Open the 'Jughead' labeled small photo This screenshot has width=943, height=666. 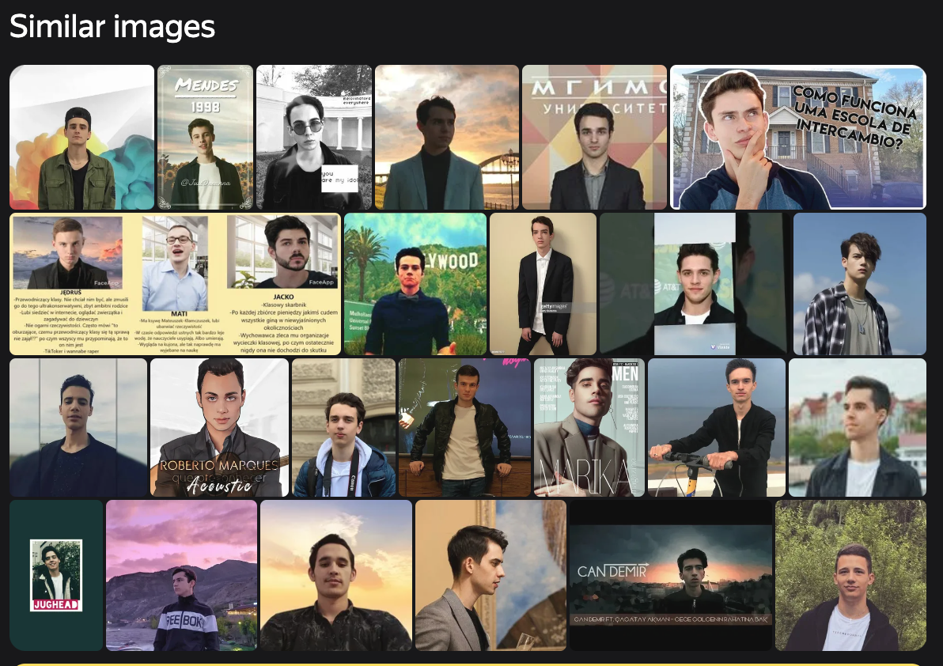click(x=56, y=575)
